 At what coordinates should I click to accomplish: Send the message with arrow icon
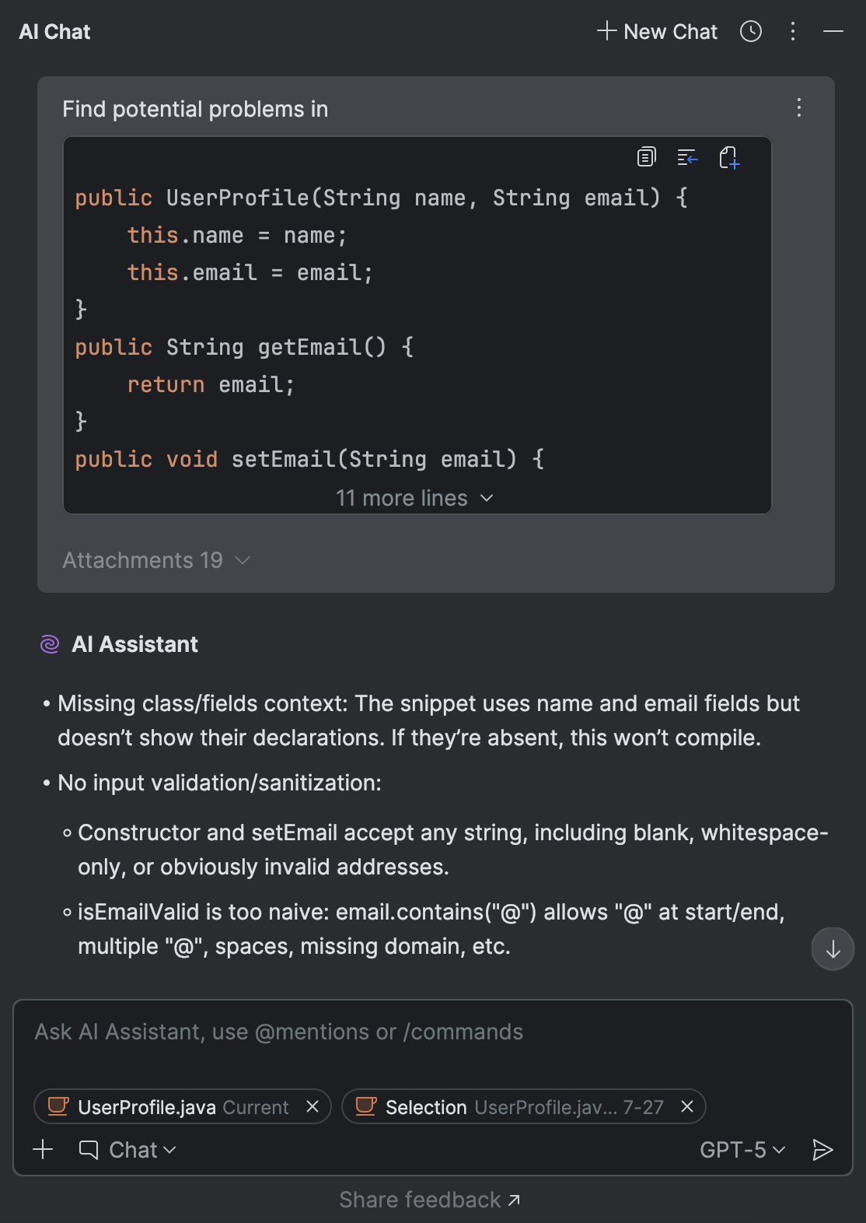822,1150
